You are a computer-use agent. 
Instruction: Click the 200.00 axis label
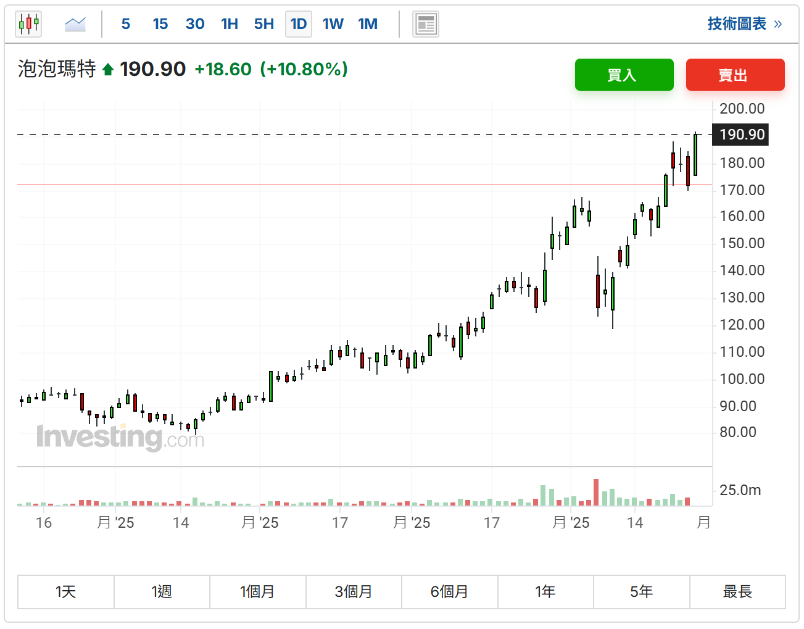tap(742, 109)
